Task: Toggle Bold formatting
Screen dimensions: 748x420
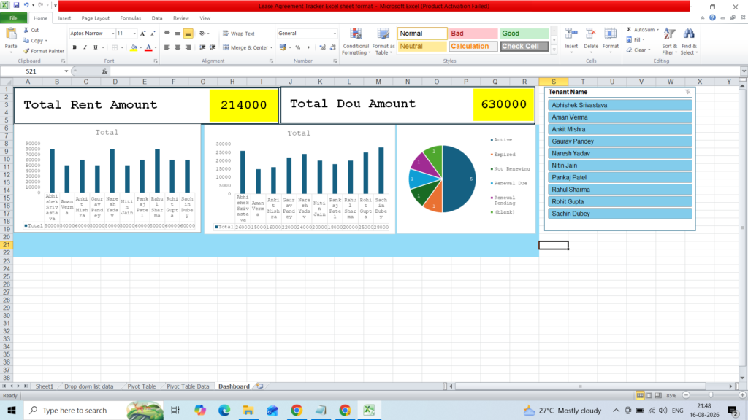Action: click(75, 47)
